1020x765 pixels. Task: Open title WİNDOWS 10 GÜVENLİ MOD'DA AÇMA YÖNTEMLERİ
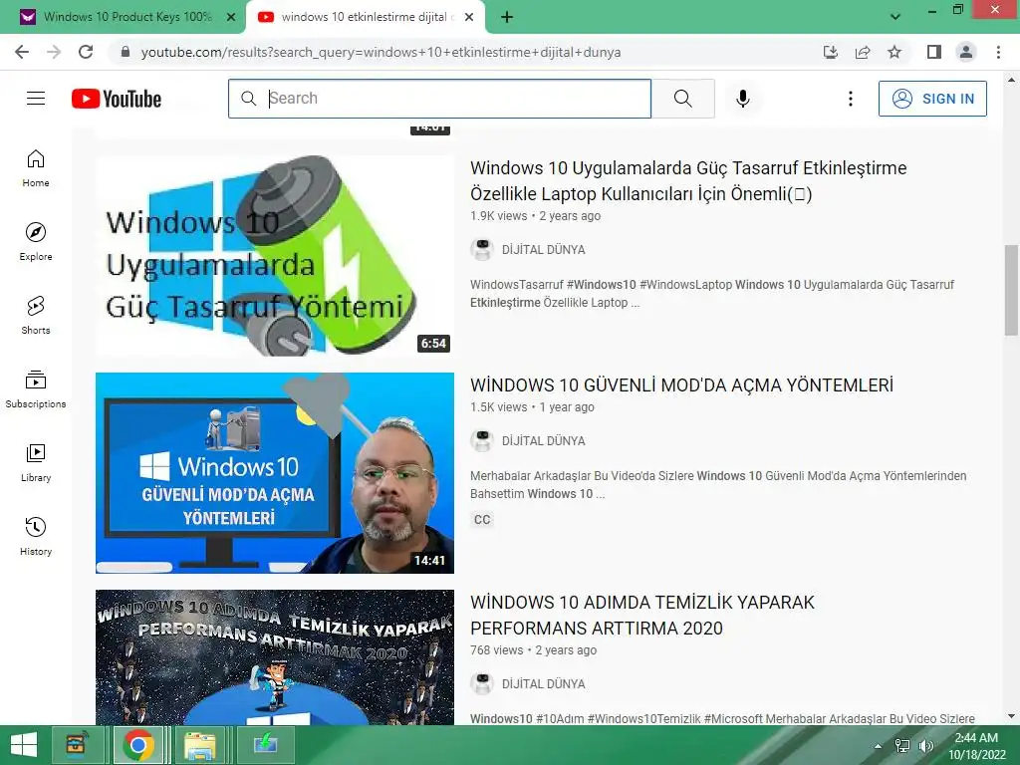tap(681, 385)
